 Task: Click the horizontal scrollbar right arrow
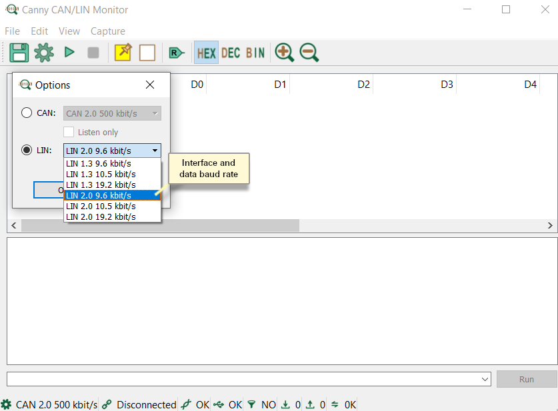[550, 225]
